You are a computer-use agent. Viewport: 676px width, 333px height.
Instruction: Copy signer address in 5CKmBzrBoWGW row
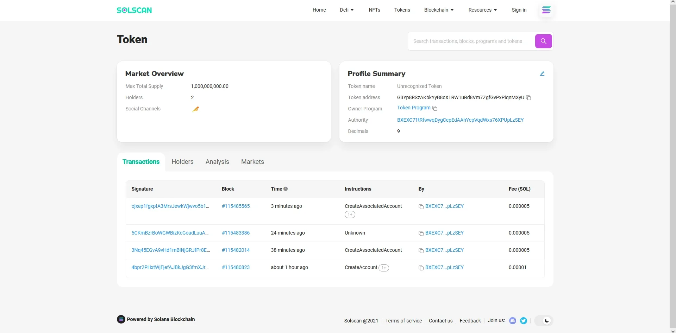pyautogui.click(x=421, y=233)
